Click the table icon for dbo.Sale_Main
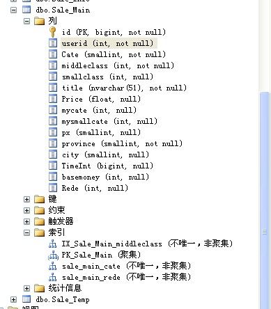271x309 pixels. coord(26,10)
